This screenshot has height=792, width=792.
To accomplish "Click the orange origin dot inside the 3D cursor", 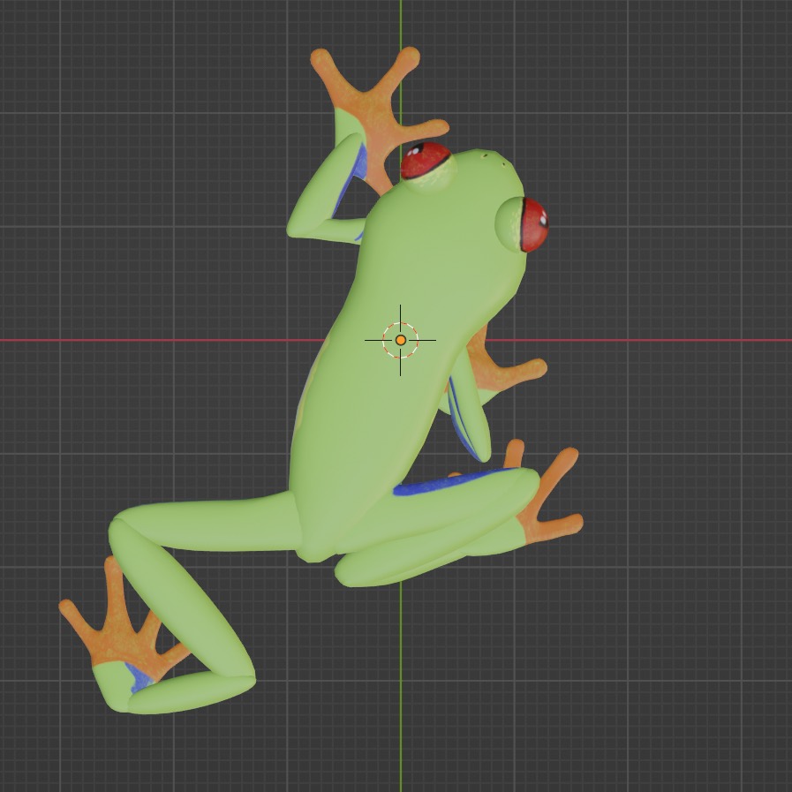I will point(402,338).
